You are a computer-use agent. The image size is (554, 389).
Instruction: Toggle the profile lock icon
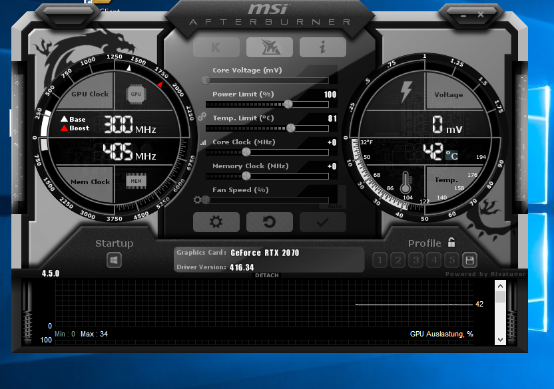pos(451,242)
